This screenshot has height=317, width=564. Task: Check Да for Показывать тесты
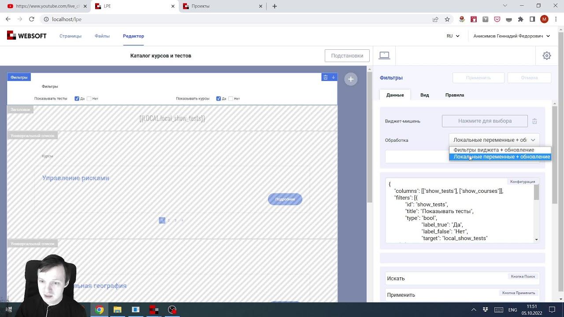click(x=77, y=99)
